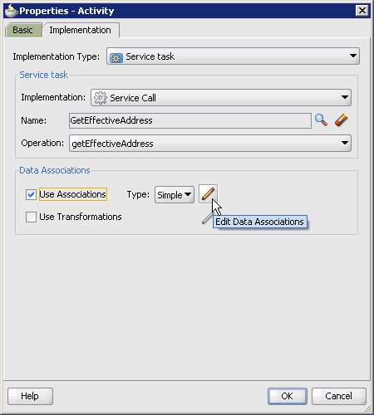The height and width of the screenshot is (415, 374).
Task: Select the Implementation tab
Action: [x=81, y=30]
